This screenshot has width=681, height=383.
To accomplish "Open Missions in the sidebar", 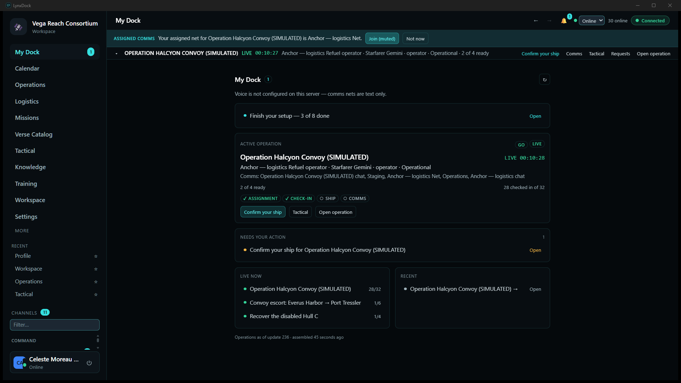I will [x=55, y=118].
